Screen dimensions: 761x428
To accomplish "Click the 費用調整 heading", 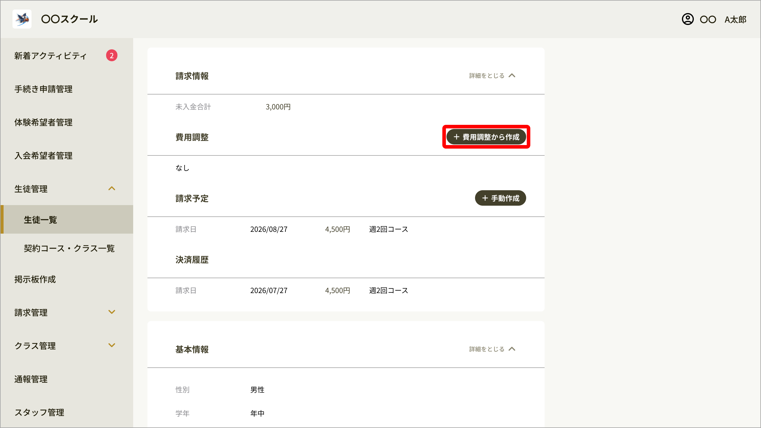I will coord(192,137).
